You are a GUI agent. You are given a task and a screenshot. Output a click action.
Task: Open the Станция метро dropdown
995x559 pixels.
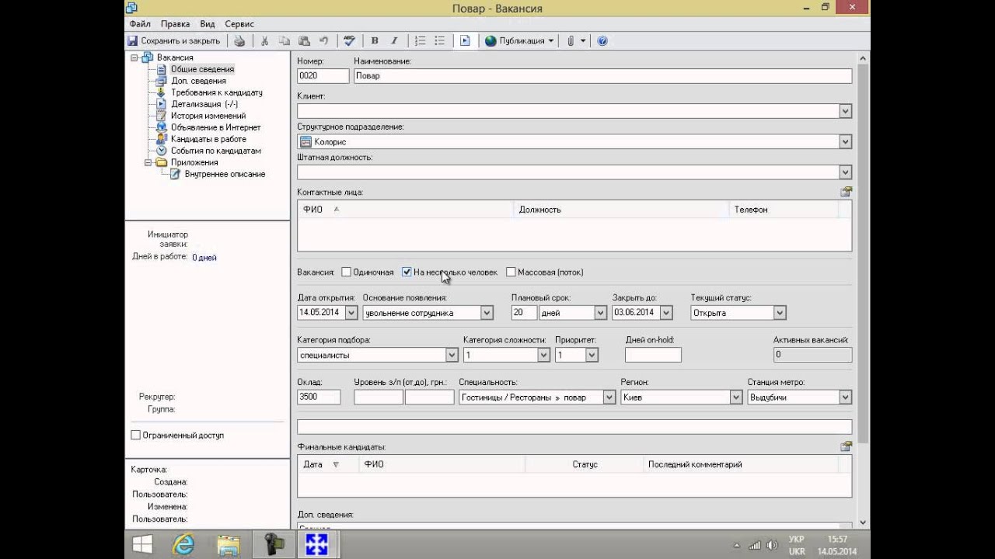pyautogui.click(x=846, y=397)
